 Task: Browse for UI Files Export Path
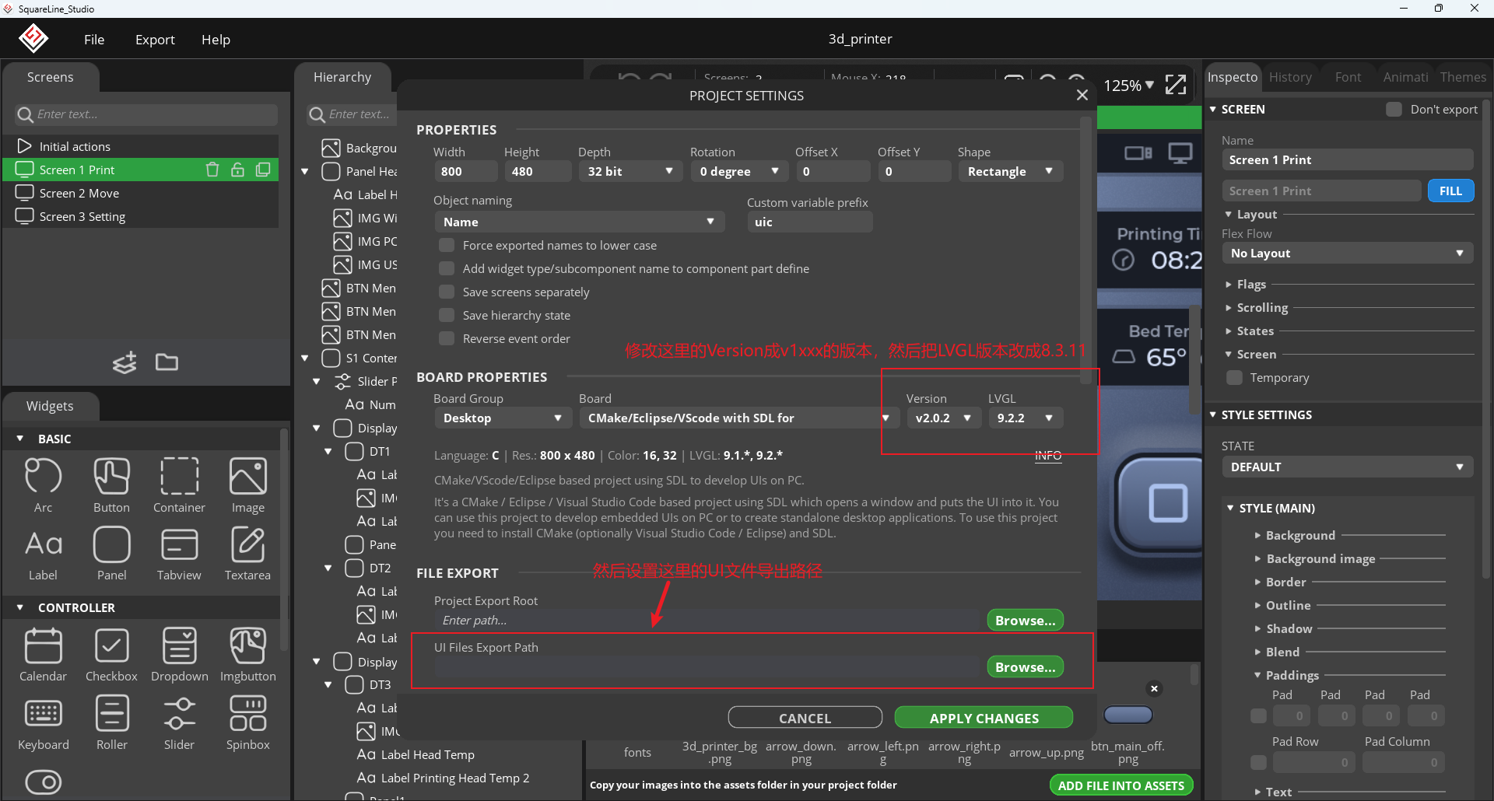coord(1025,666)
